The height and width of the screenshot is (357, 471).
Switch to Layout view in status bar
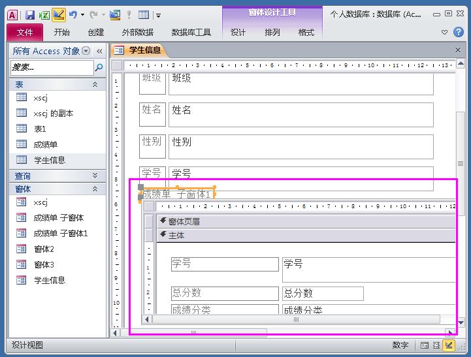436,345
